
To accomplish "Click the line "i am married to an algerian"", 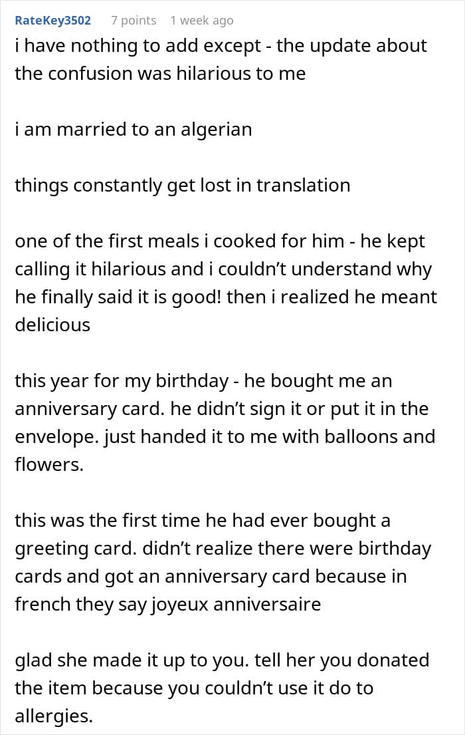I will click(x=134, y=128).
